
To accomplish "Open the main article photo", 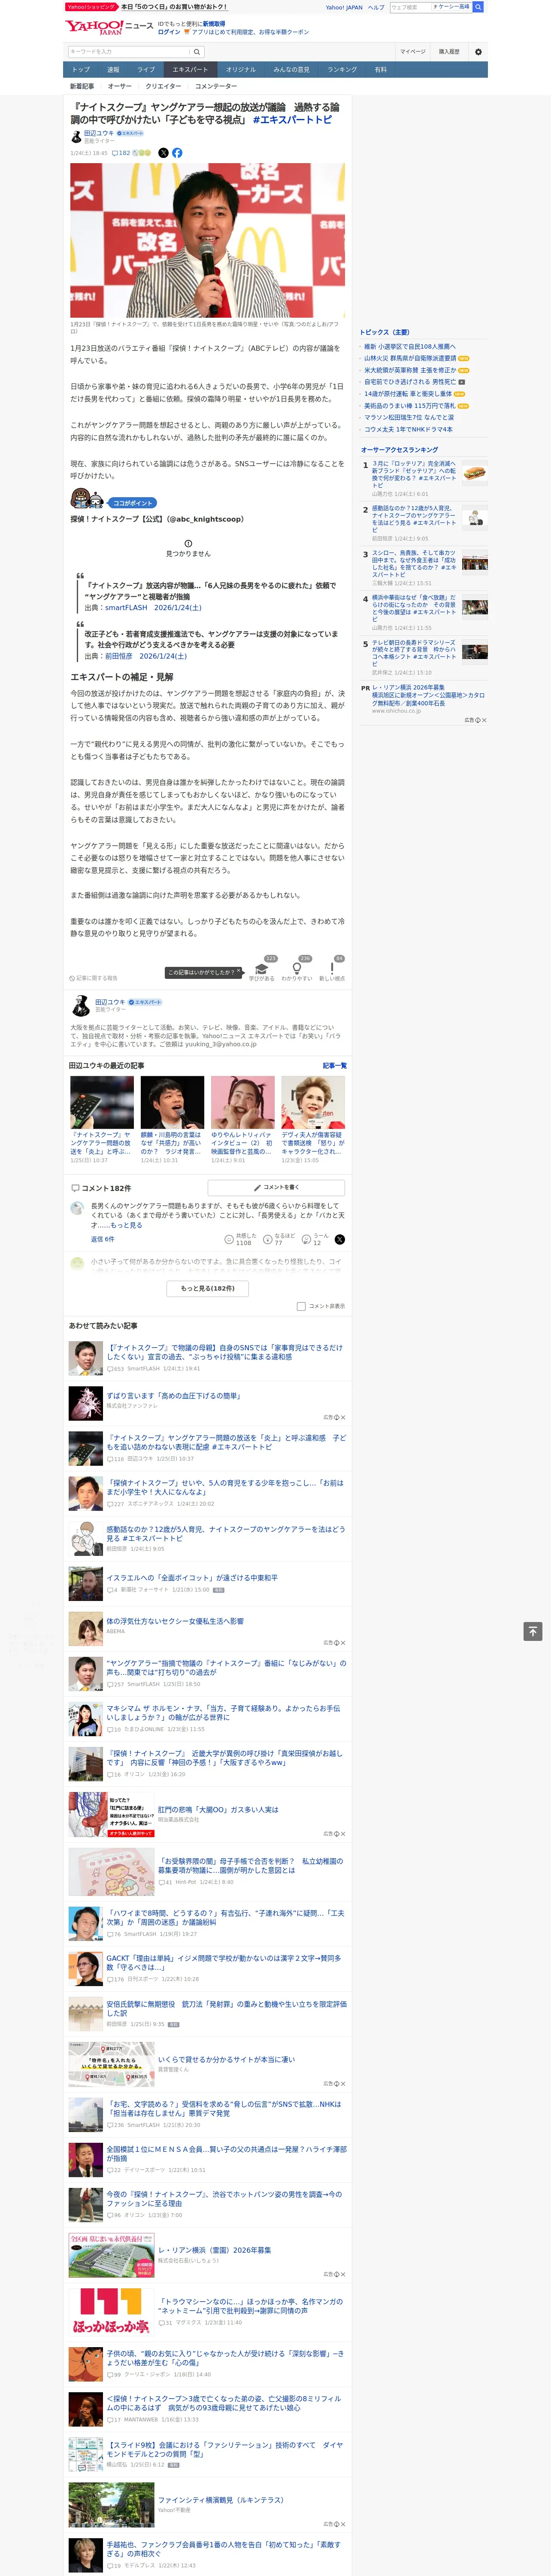I will pyautogui.click(x=208, y=241).
